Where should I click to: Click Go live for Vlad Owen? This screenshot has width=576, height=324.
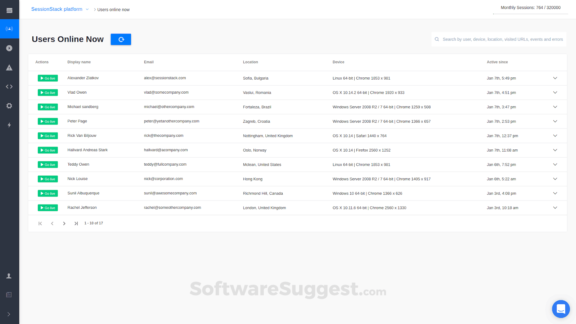point(48,93)
